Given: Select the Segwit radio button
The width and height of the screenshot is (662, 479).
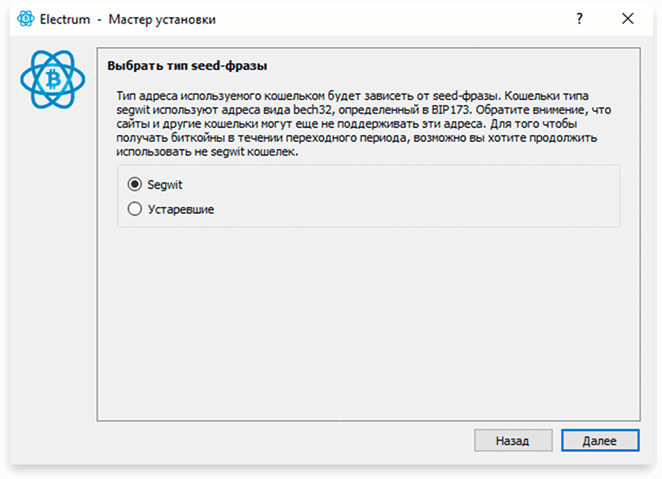Looking at the screenshot, I should [x=134, y=184].
